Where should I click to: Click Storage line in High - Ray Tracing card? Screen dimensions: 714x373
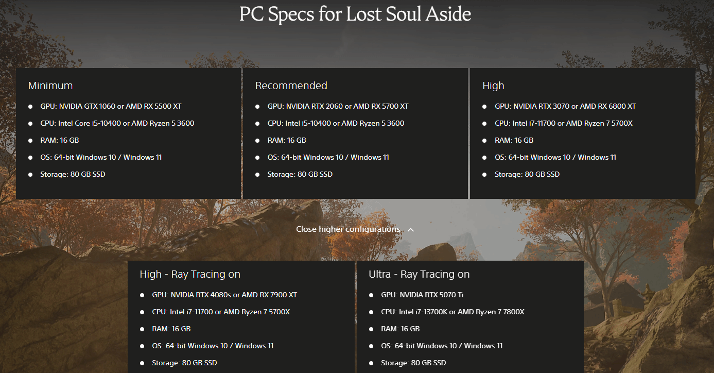[x=184, y=363]
